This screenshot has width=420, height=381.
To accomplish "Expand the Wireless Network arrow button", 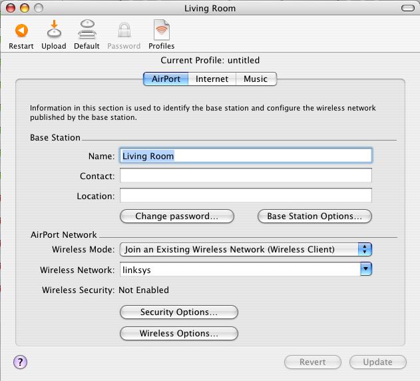I will point(366,269).
